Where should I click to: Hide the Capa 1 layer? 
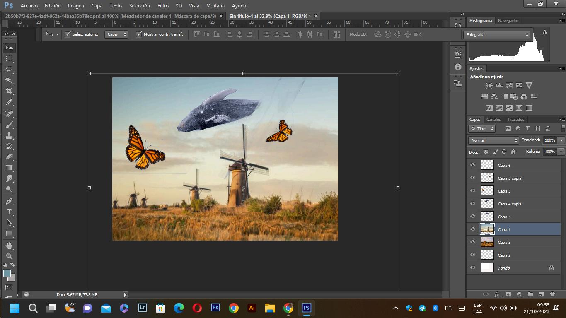click(x=473, y=229)
